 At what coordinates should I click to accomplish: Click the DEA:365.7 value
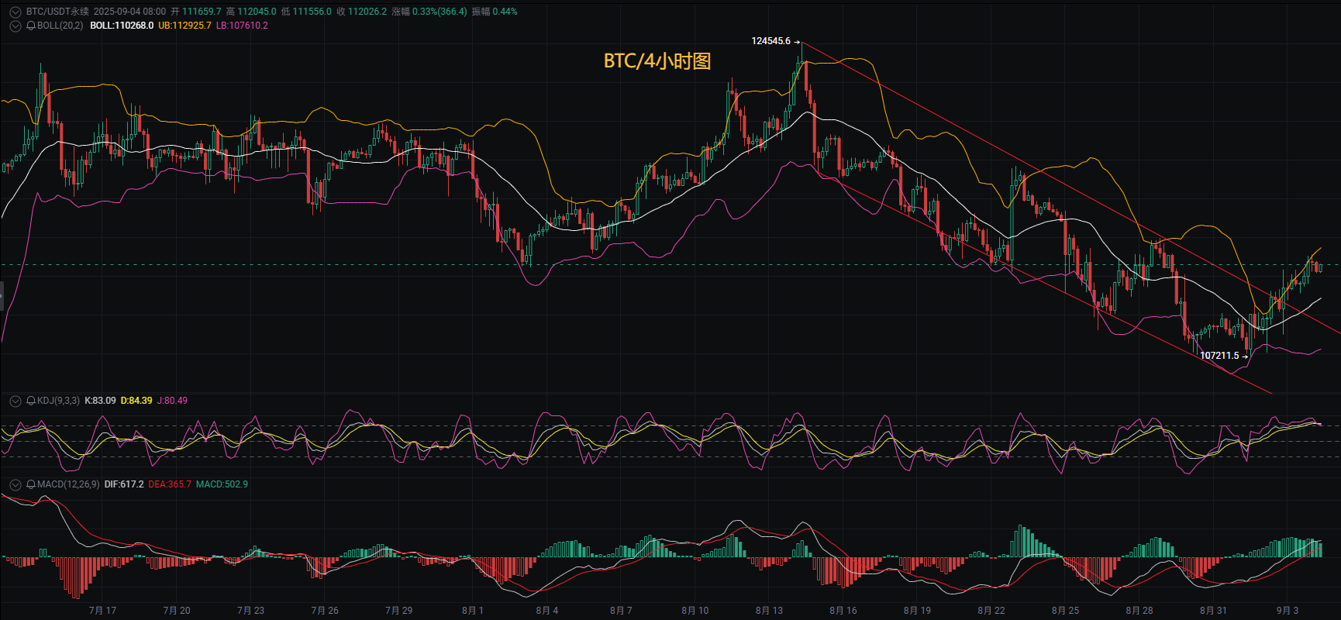point(170,484)
